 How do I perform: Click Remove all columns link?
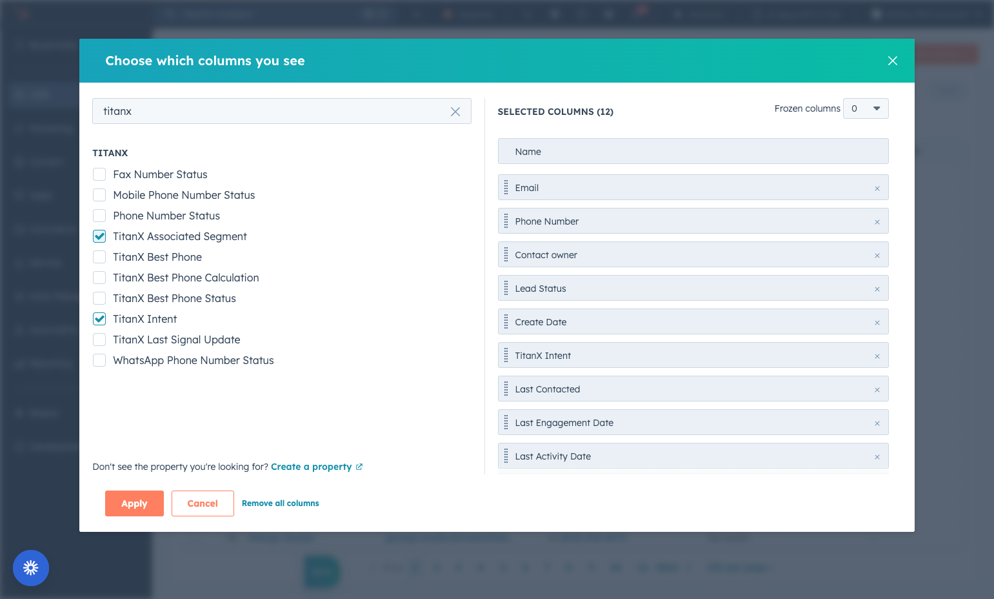click(x=281, y=503)
